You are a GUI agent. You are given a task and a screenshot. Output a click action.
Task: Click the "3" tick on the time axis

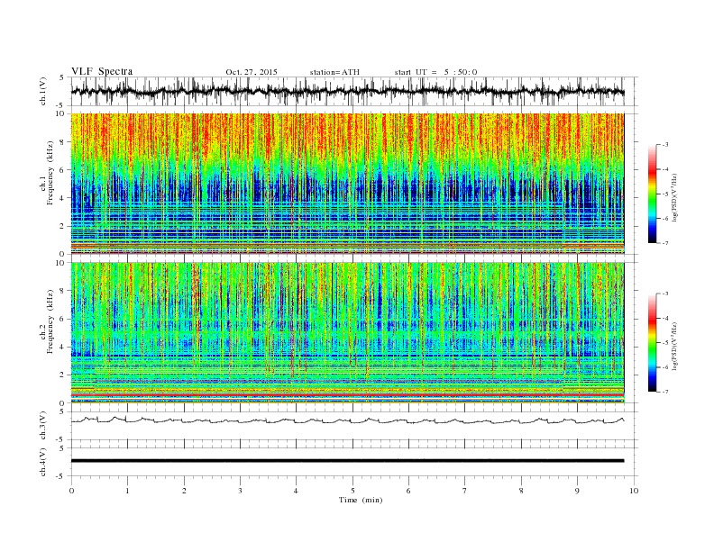tap(240, 491)
